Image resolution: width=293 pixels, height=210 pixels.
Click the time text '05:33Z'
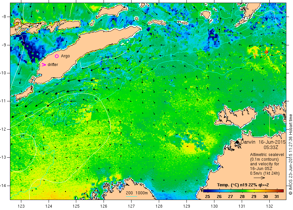click(271, 147)
